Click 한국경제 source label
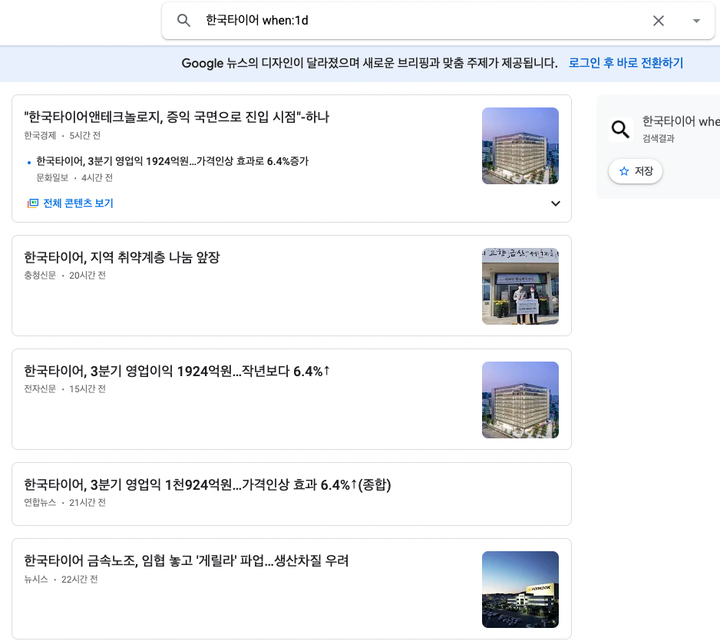The width and height of the screenshot is (720, 641). (x=40, y=135)
